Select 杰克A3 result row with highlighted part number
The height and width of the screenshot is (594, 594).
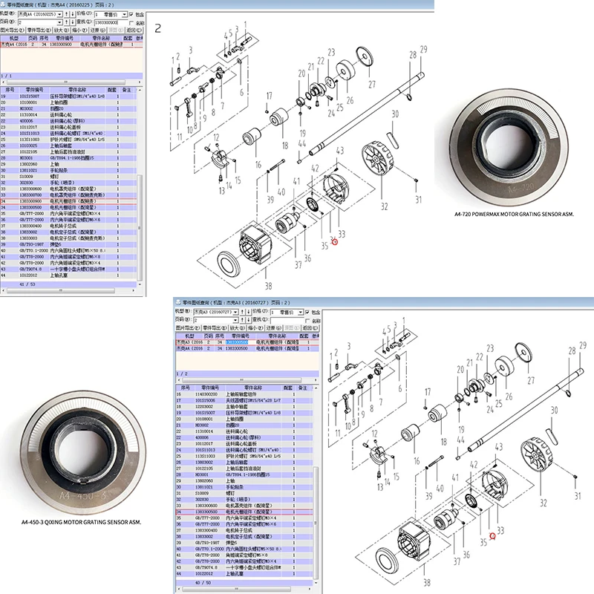[247, 342]
